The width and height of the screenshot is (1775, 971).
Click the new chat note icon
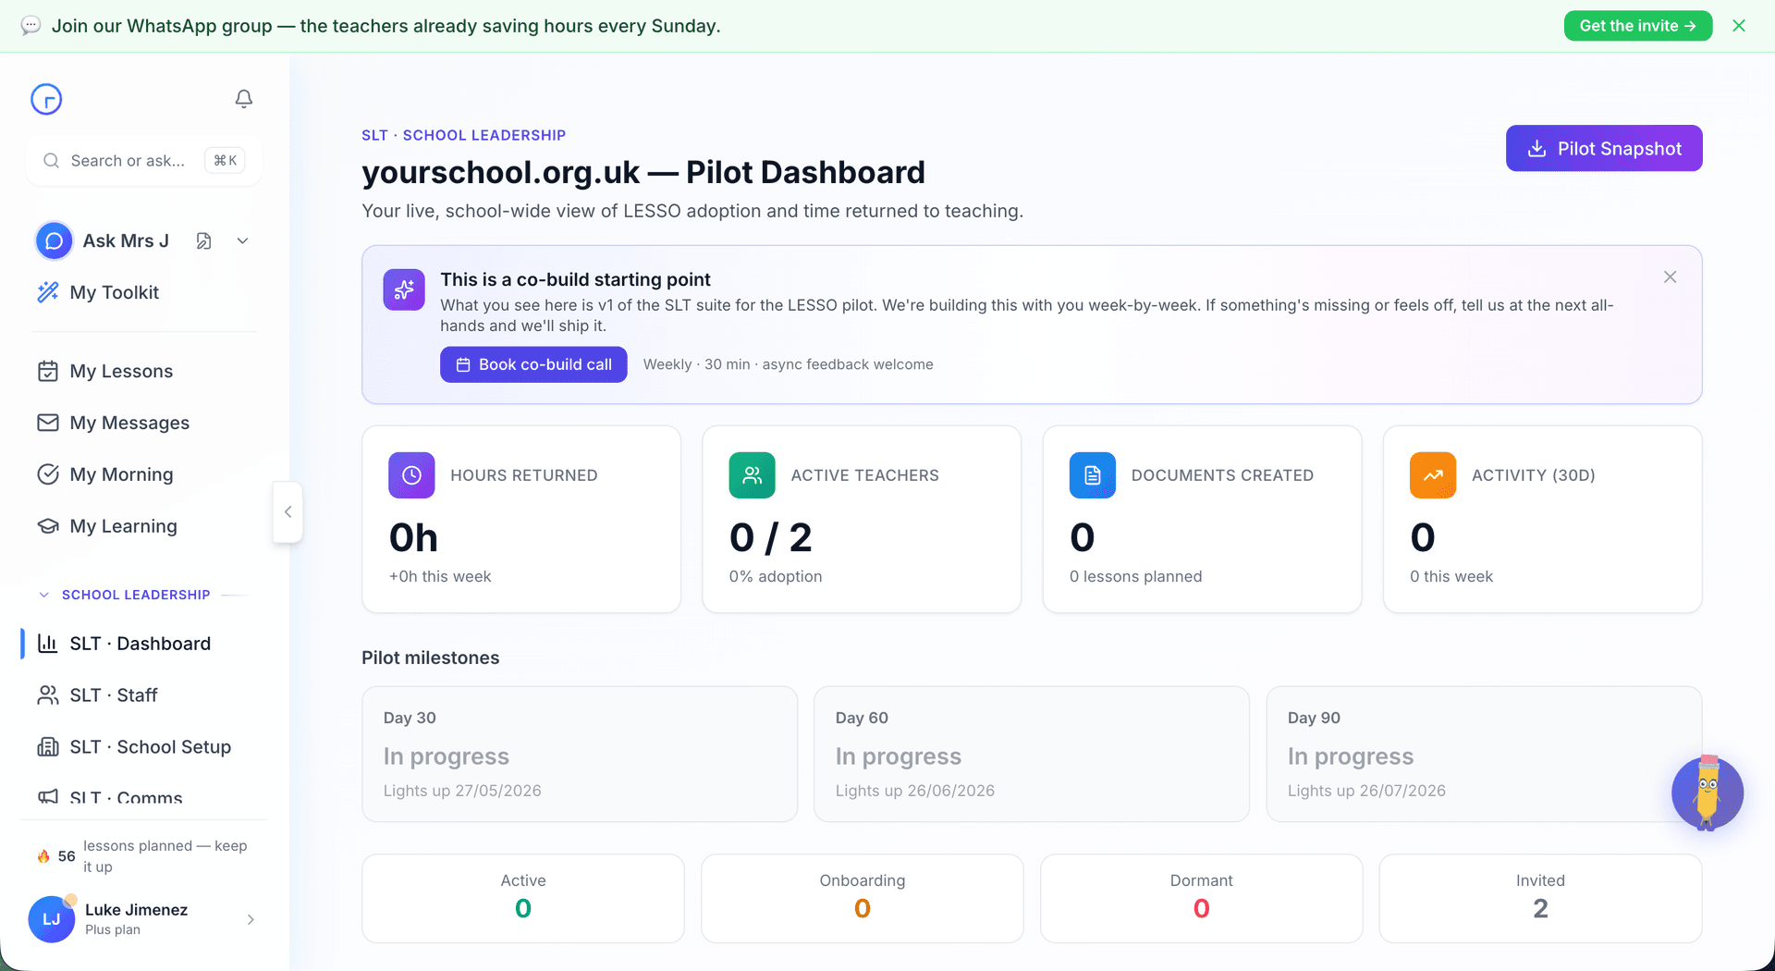pos(204,241)
